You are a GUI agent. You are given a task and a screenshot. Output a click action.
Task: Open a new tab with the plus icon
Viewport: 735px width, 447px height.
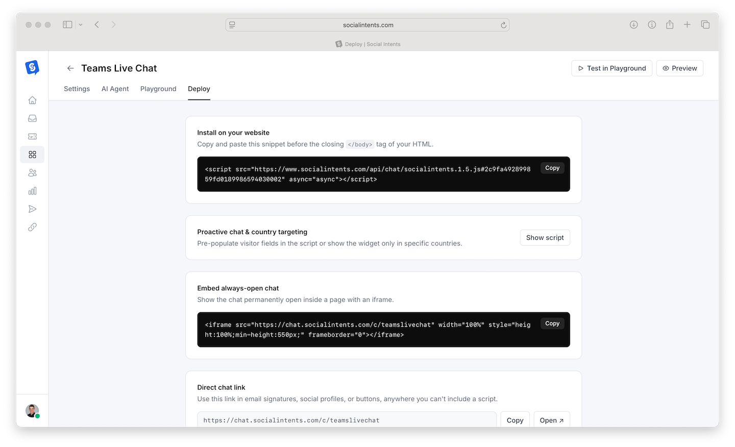(x=687, y=24)
